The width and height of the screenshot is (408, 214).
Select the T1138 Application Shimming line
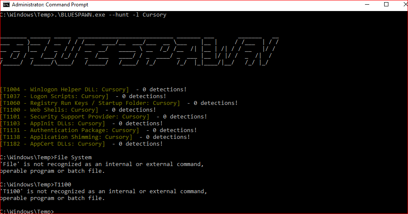point(95,137)
